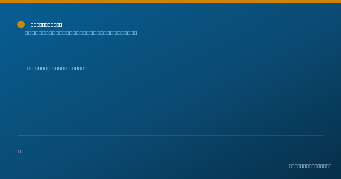Click the short gray label below the divider
The image size is (341, 179).
pos(23,151)
